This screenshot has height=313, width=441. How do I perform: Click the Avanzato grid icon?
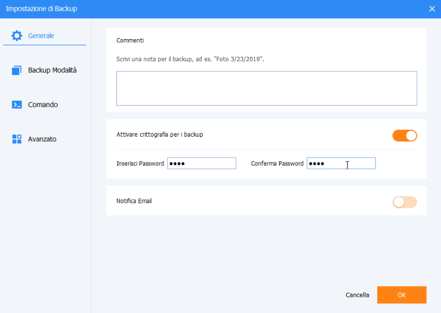tap(17, 139)
